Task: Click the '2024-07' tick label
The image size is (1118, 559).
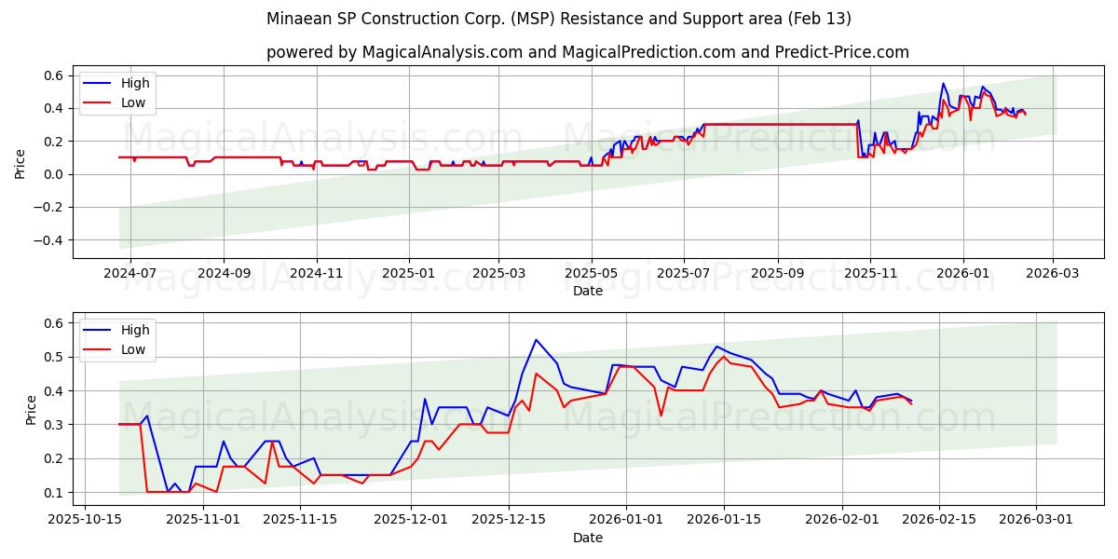Action: [130, 273]
